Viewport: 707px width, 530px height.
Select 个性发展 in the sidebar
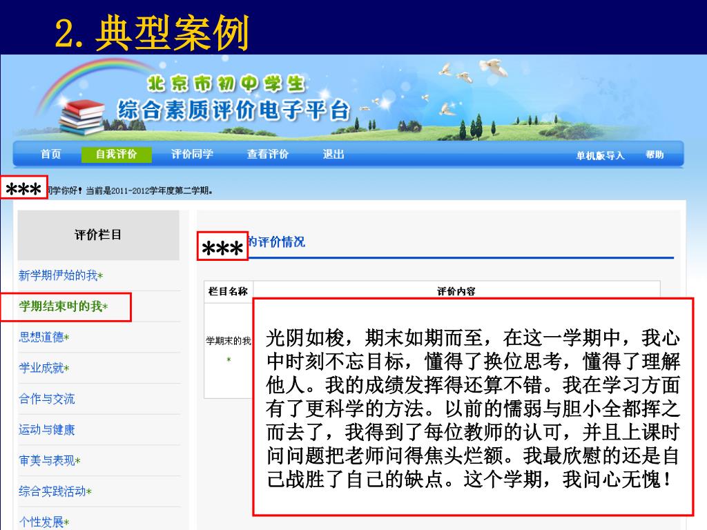pos(43,522)
